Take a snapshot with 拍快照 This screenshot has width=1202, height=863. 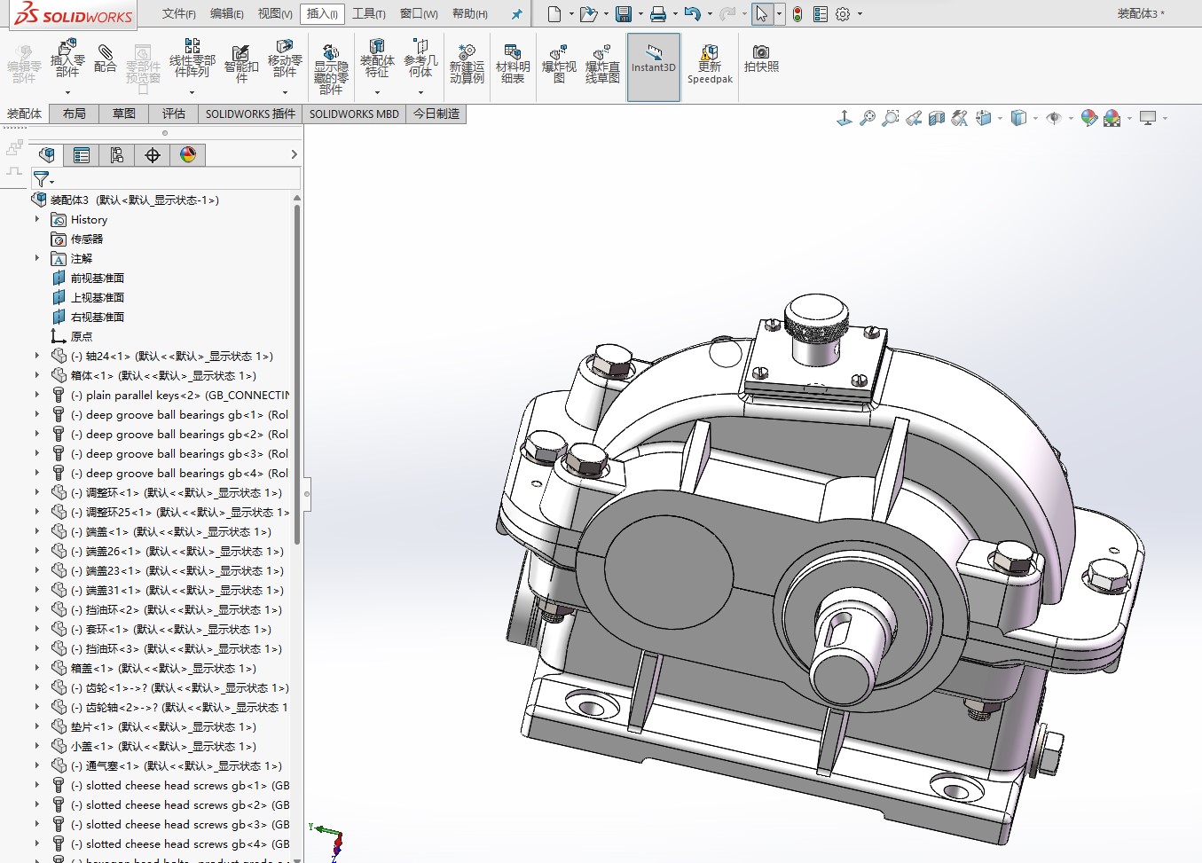[x=761, y=59]
